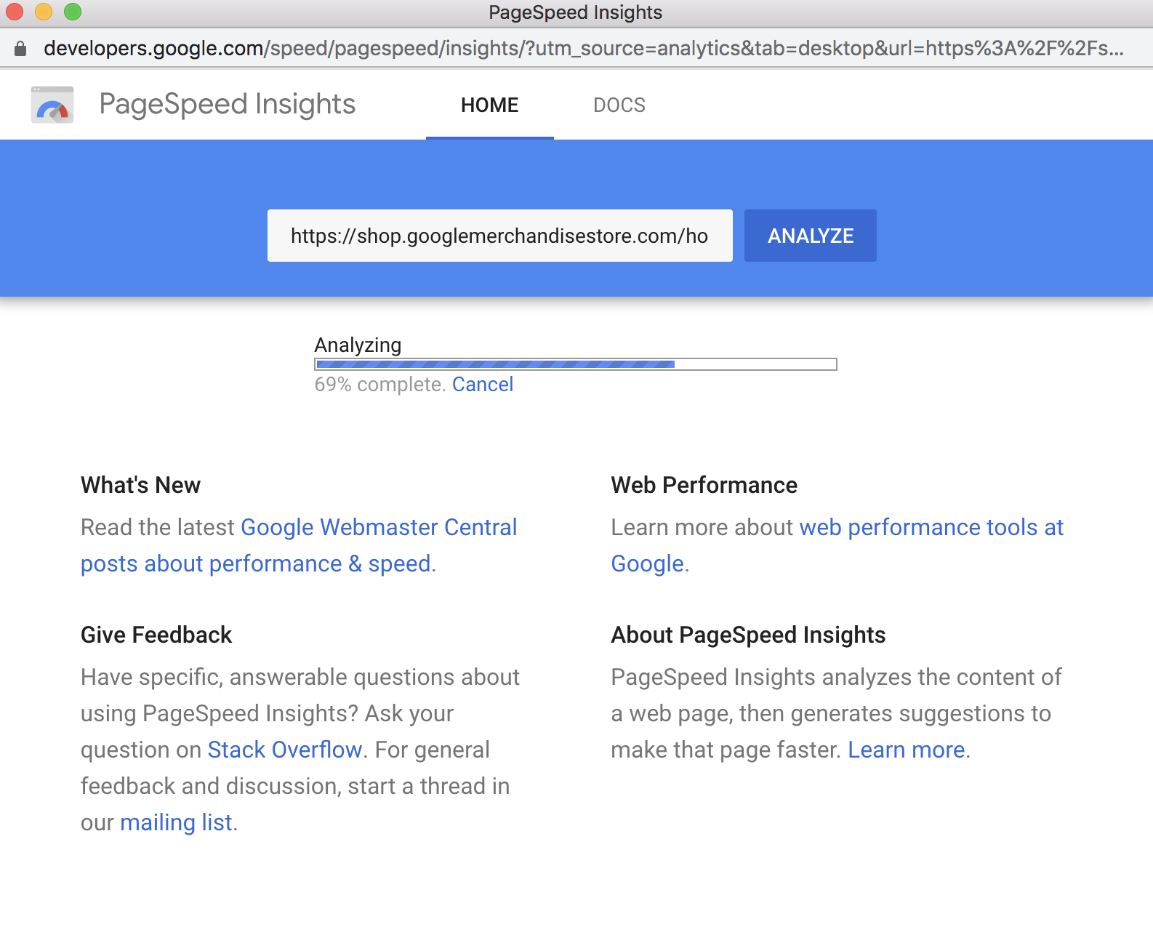Click the About PageSpeed Insights heading
Screen dimensions: 1153x935
[x=749, y=635]
